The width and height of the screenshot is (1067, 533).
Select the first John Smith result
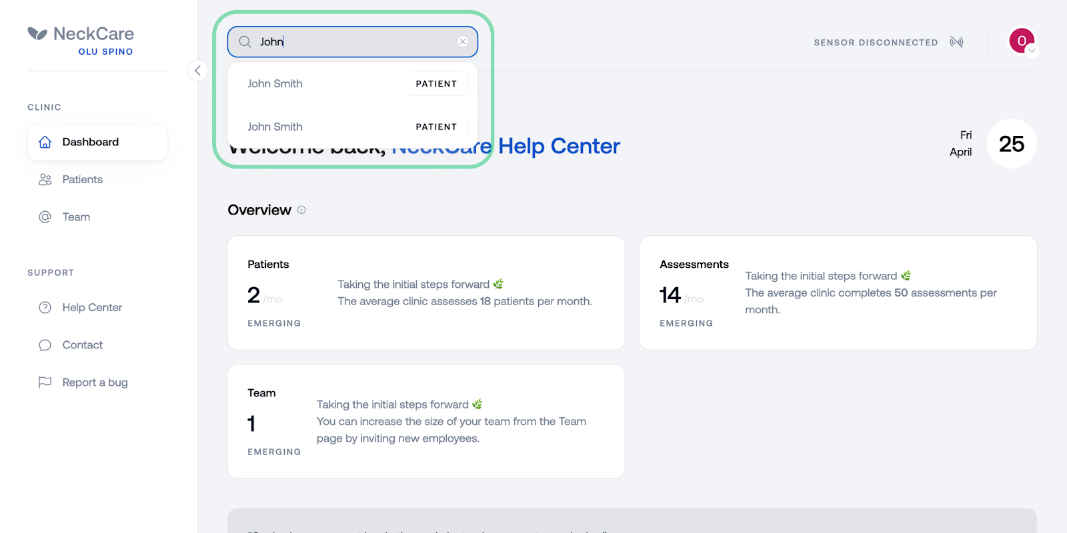353,84
